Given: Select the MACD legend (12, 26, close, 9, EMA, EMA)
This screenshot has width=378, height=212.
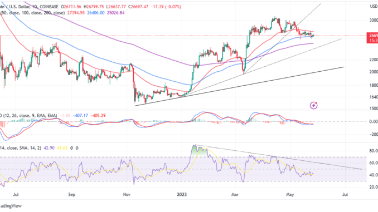Looking at the screenshot, I should click(28, 116).
